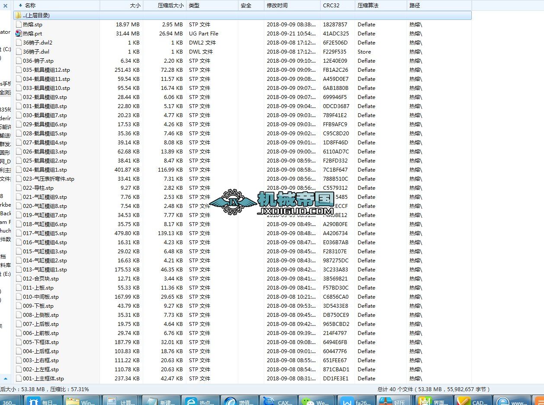Screen dimensions: 544x405
Task: Select the file 019-气缸模组7.stp
Action: (45, 215)
